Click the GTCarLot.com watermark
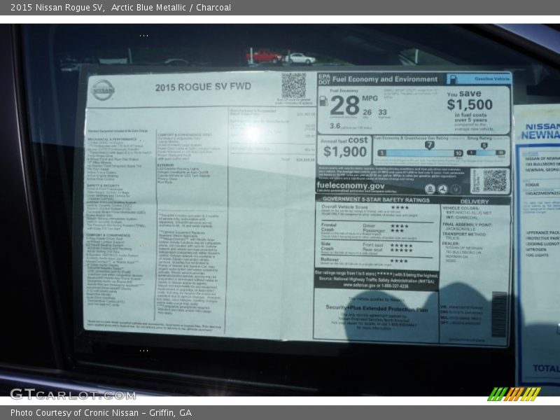Image resolution: width=560 pixels, height=420 pixels. point(72,394)
